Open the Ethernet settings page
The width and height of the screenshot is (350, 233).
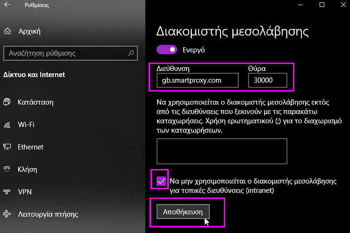pyautogui.click(x=30, y=147)
